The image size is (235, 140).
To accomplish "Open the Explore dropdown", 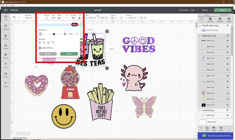I will tap(206, 10).
